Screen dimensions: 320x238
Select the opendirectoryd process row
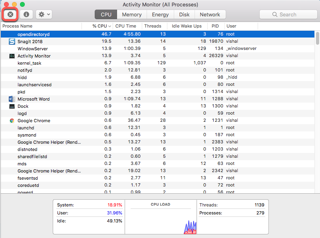point(157,34)
